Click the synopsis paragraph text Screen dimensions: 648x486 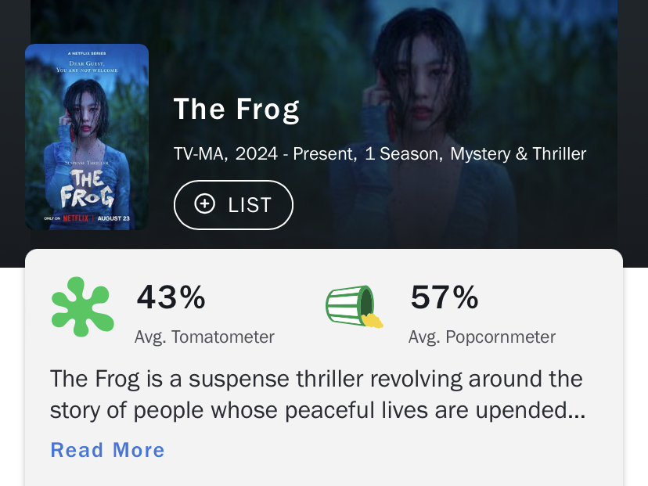317,394
